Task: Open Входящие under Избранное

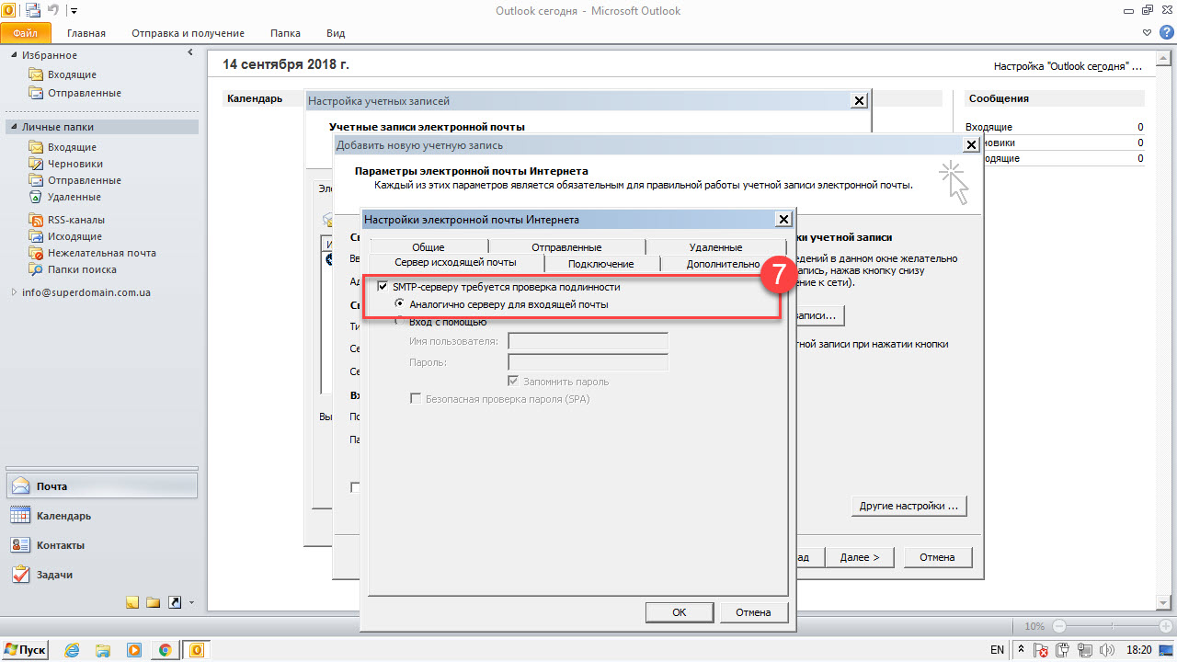Action: [72, 74]
